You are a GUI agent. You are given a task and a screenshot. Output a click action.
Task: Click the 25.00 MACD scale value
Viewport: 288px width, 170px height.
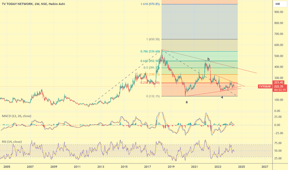tap(278, 117)
